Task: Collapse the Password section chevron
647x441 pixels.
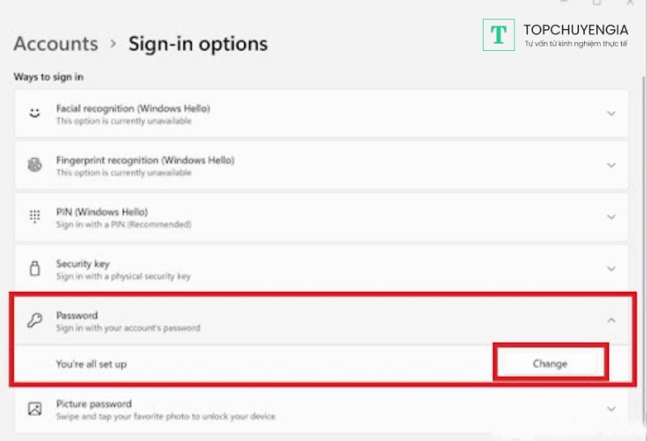Action: tap(611, 320)
